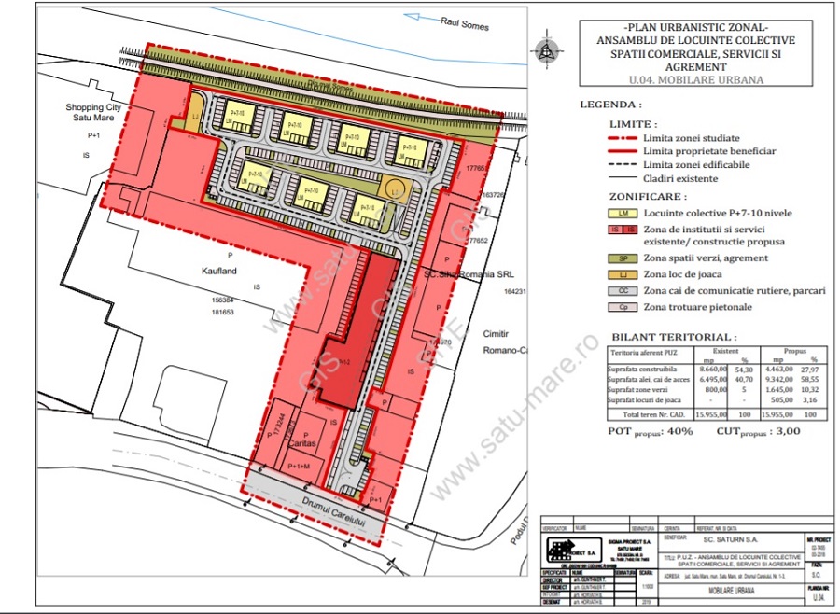
Task: Select the solid red property limit line symbol
Action: (x=618, y=151)
